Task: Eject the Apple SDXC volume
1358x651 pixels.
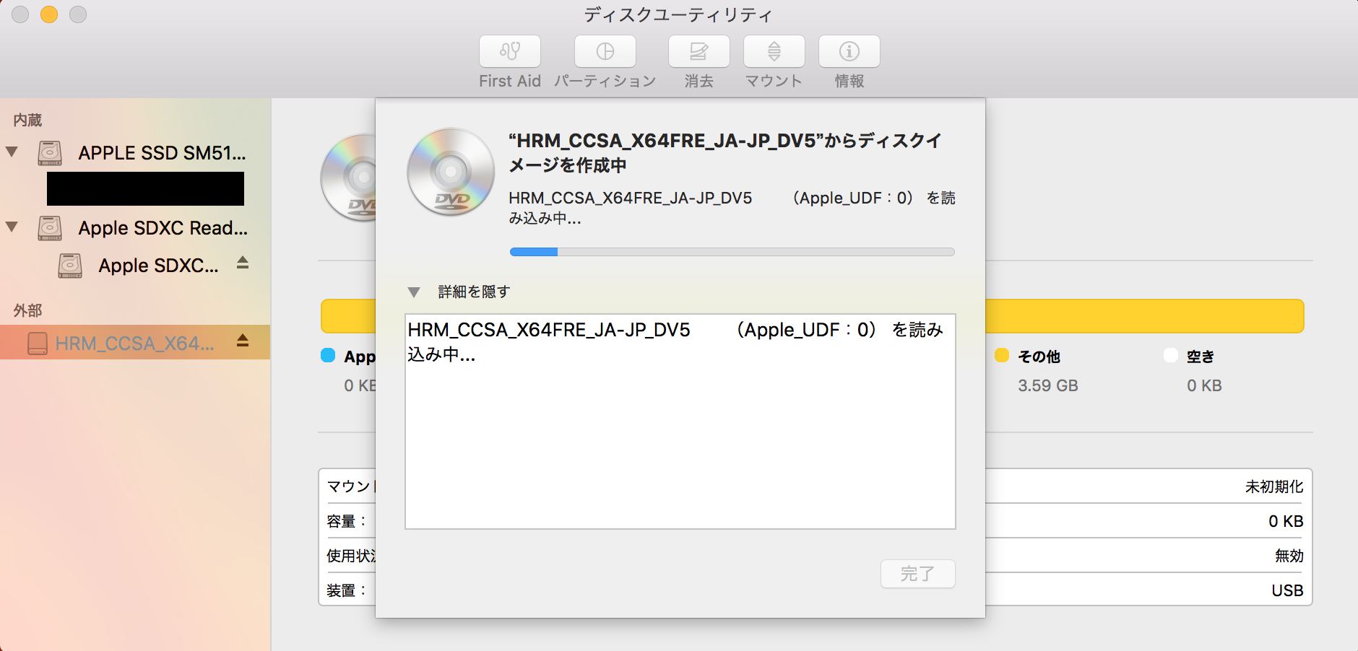Action: coord(243,263)
